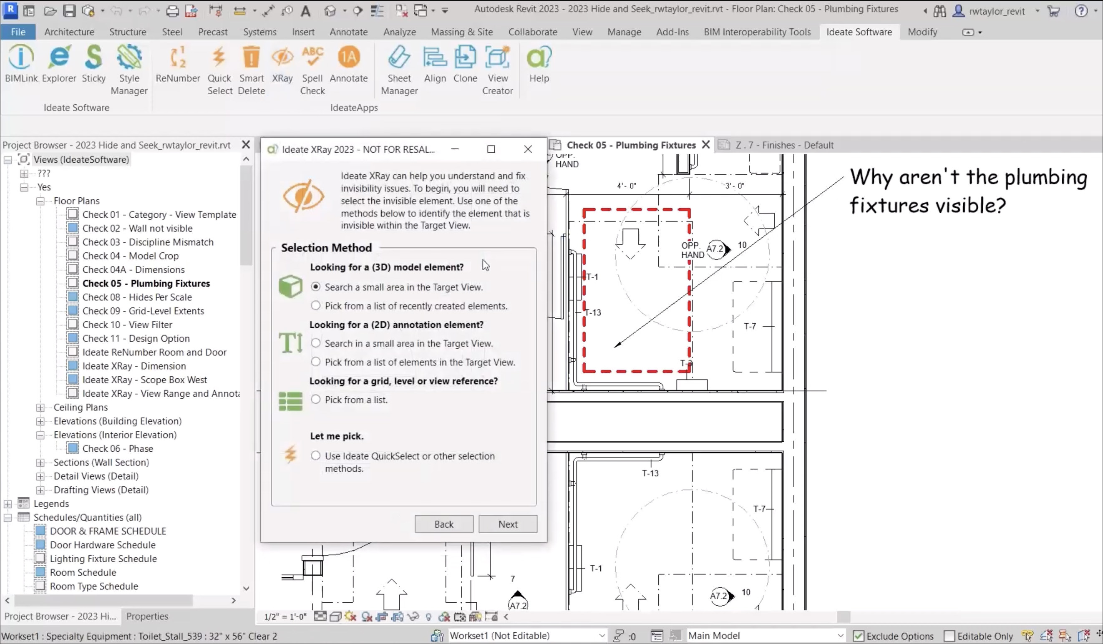Open Door Hardware Schedule

tap(103, 545)
